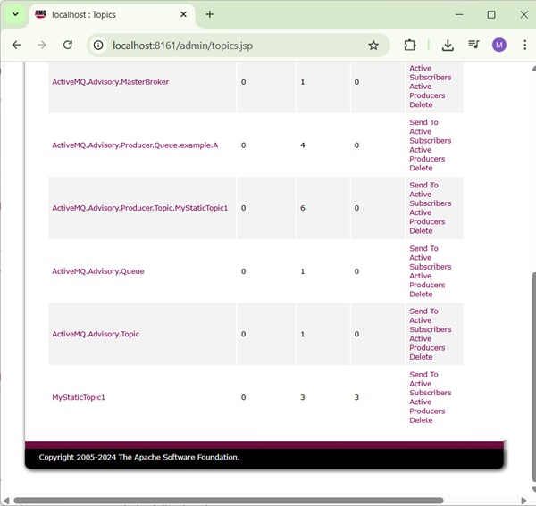Maximize the browser window
Screen dimensions: 536x506
tap(491, 14)
